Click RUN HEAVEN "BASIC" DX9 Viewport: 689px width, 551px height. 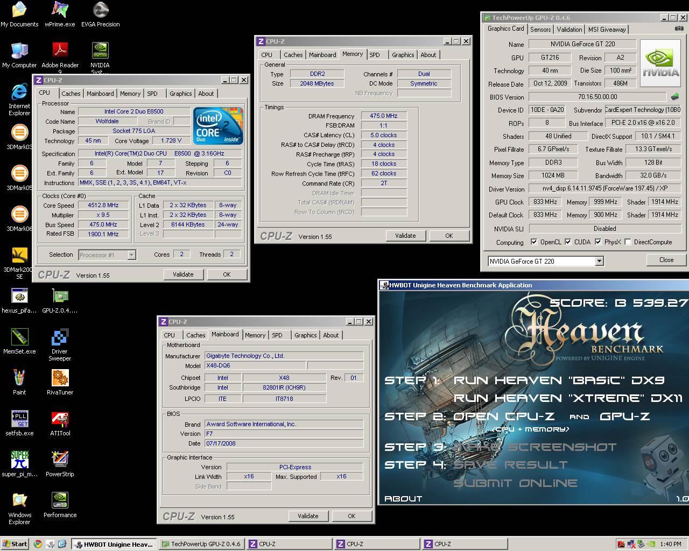[559, 380]
